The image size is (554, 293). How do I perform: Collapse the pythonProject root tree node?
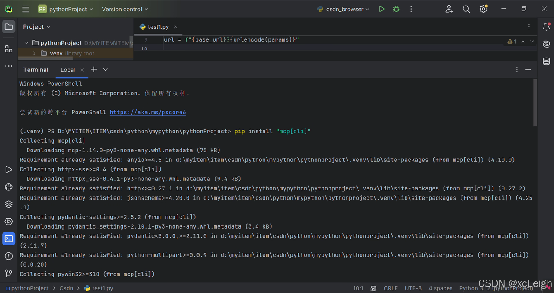pyautogui.click(x=26, y=43)
